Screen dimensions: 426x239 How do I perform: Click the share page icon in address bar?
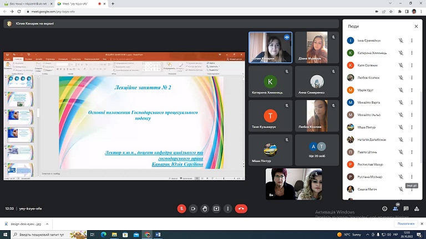(x=384, y=12)
